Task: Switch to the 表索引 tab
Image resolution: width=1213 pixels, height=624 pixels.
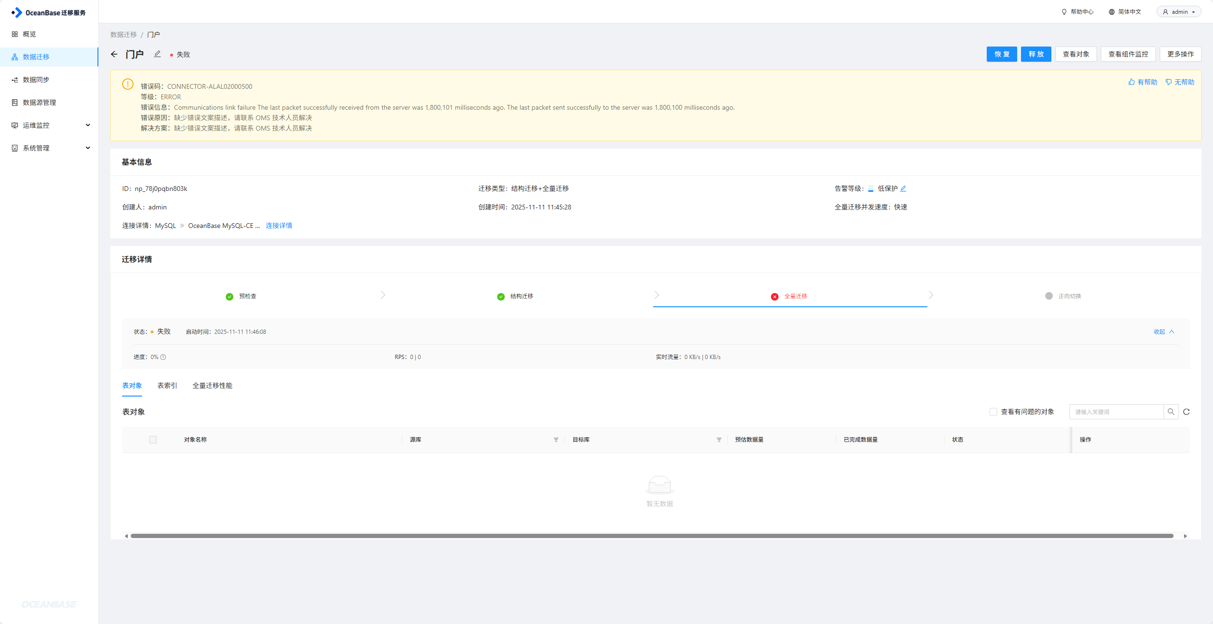Action: [x=167, y=386]
